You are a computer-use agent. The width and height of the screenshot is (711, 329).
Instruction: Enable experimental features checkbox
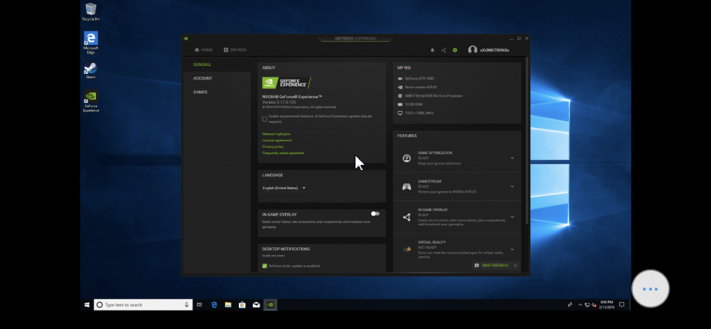click(x=264, y=119)
